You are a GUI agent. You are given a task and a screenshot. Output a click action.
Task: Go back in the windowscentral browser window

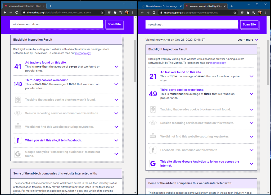click(x=5, y=12)
